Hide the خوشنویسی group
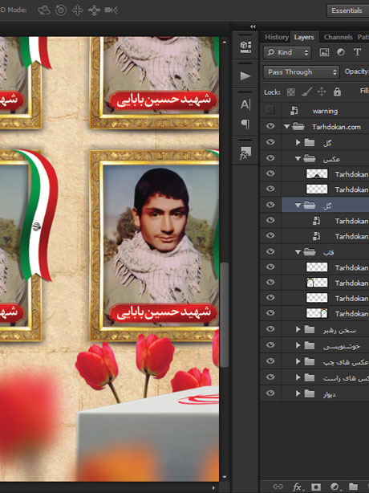 click(x=270, y=345)
